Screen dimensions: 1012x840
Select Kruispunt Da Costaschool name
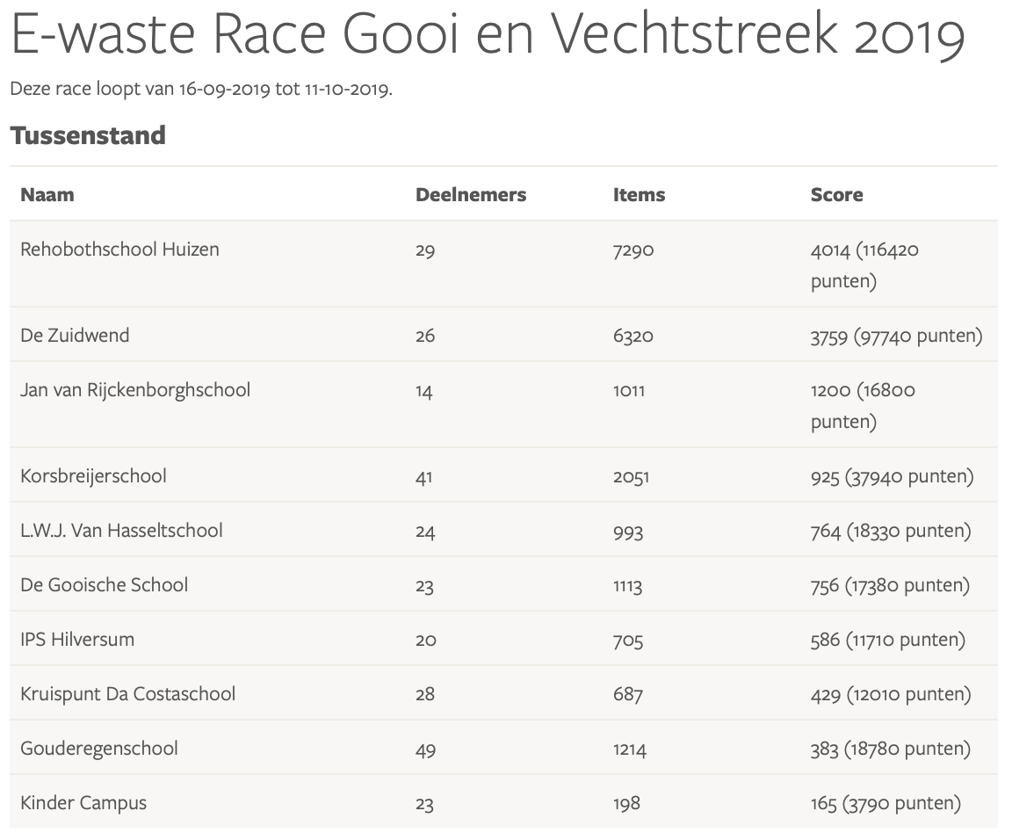(x=127, y=694)
